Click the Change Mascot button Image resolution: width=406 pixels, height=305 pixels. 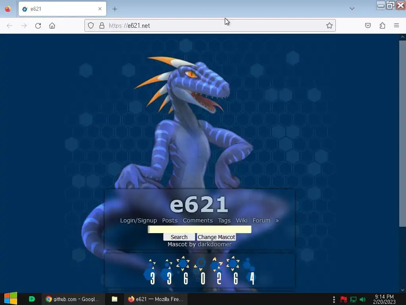216,237
